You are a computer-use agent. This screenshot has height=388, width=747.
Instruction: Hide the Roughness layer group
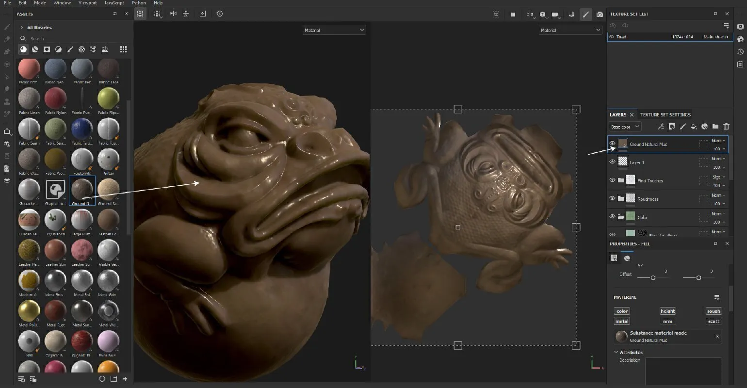pyautogui.click(x=612, y=198)
